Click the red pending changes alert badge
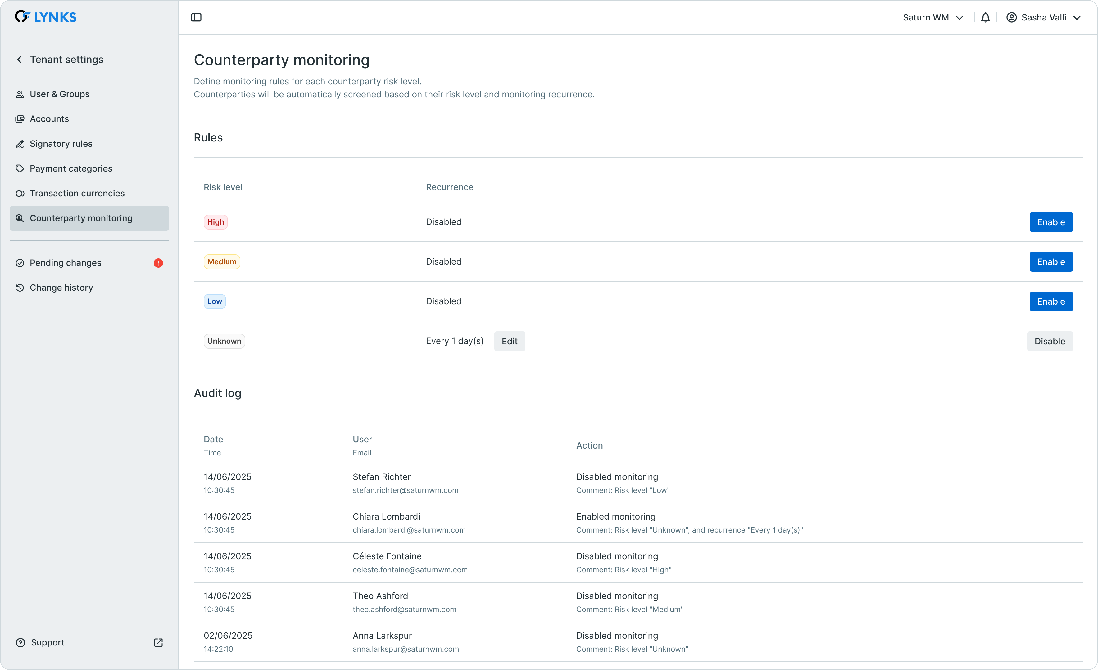1098x670 pixels. pos(158,263)
